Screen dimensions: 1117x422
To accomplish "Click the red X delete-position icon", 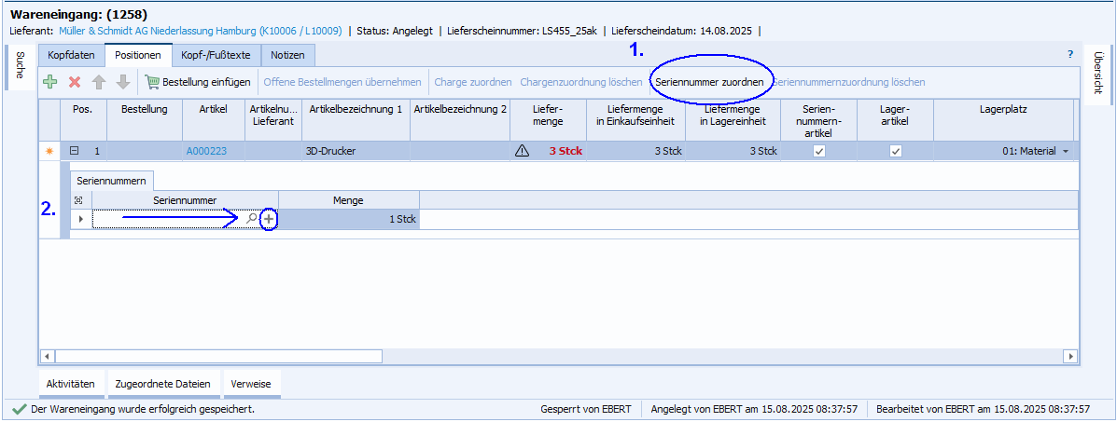I will tap(75, 82).
